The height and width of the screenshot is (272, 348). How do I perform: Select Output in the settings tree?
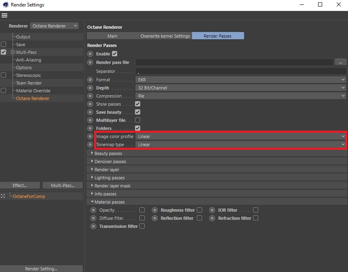click(23, 37)
